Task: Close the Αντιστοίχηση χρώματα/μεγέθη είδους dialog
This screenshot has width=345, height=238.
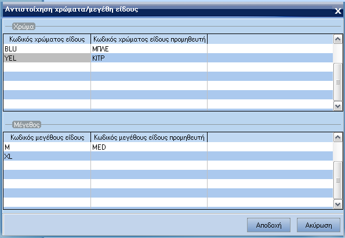Action: coord(337,11)
